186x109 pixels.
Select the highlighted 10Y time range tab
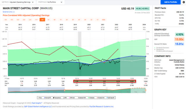(x=42, y=20)
